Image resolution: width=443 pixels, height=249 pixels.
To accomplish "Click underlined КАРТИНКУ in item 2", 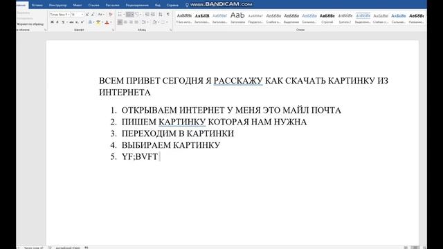I will 182,122.
